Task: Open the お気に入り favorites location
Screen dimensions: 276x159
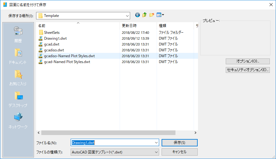Action: (18, 78)
